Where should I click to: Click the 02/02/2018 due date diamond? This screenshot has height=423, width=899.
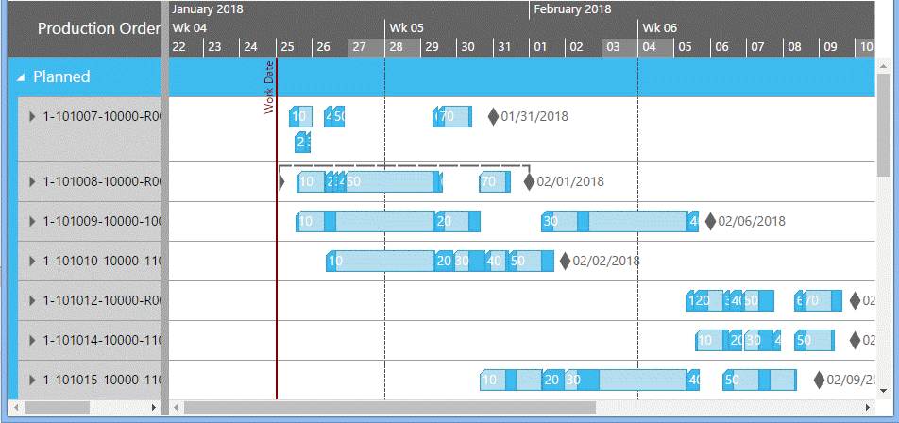[x=565, y=261]
